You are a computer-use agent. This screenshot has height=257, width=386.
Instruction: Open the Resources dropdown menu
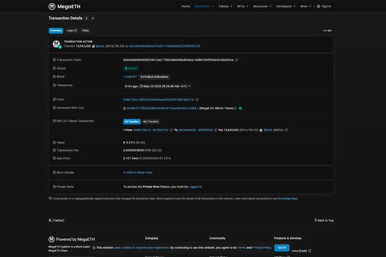click(x=262, y=6)
